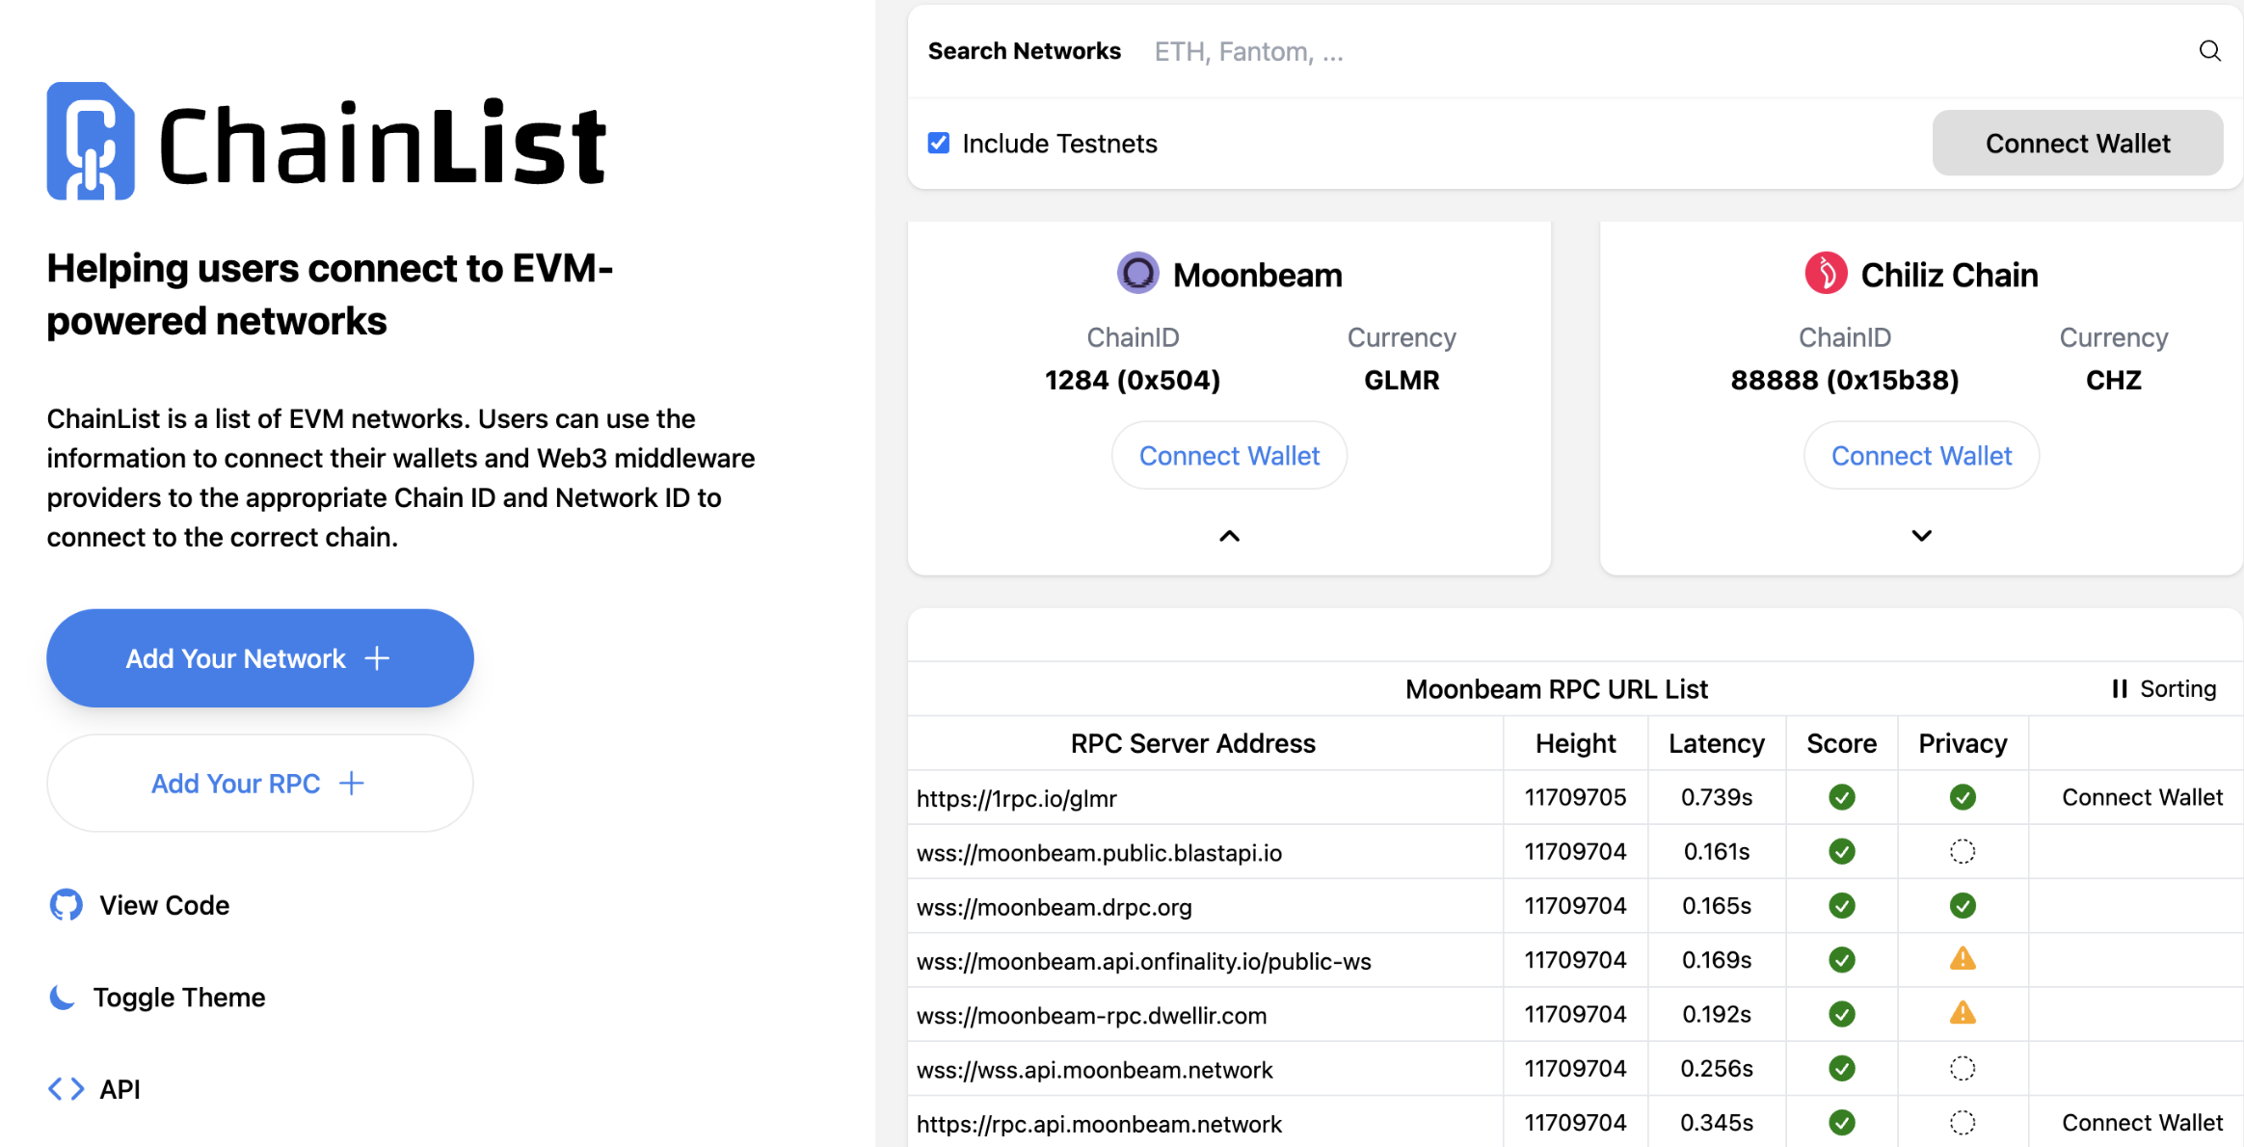Viewport: 2244px width, 1147px height.
Task: Click Moonbeam ChainID value 1284 (0x504)
Action: tap(1133, 380)
